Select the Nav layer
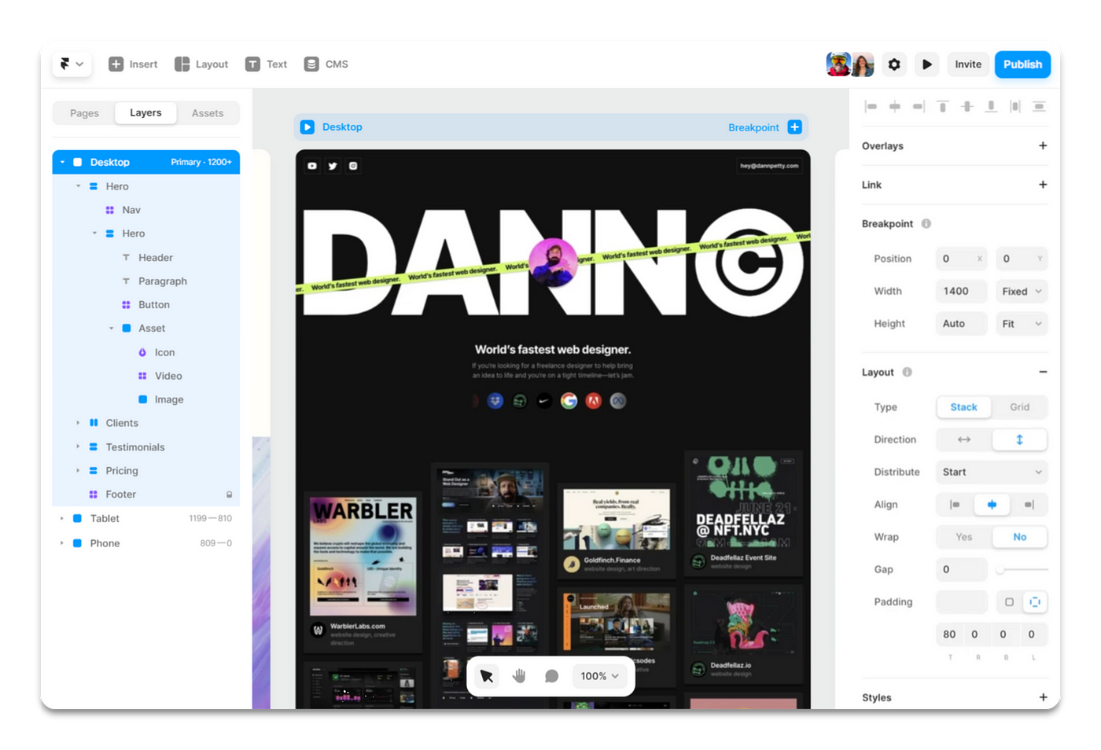Viewport: 1101px width, 750px height. (146, 210)
